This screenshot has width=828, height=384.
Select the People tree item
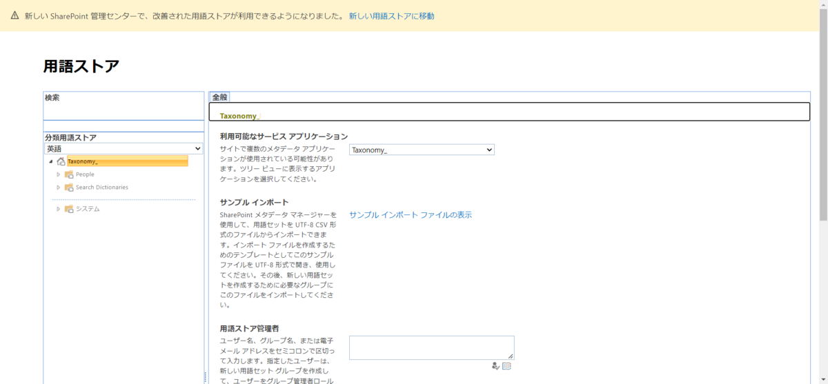(85, 174)
